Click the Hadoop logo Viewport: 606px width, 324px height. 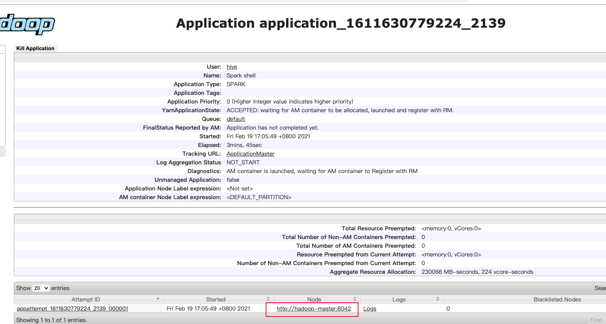pos(27,24)
